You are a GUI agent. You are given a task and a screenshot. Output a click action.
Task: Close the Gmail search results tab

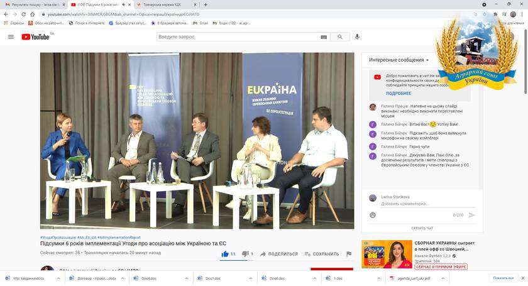(x=63, y=5)
